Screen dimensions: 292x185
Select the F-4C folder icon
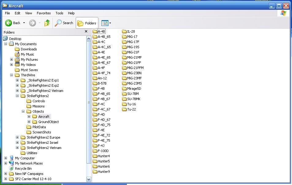tap(95, 104)
